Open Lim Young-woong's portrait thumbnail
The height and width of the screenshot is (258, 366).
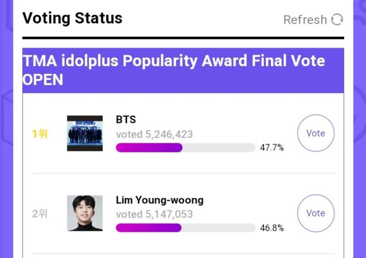point(85,213)
